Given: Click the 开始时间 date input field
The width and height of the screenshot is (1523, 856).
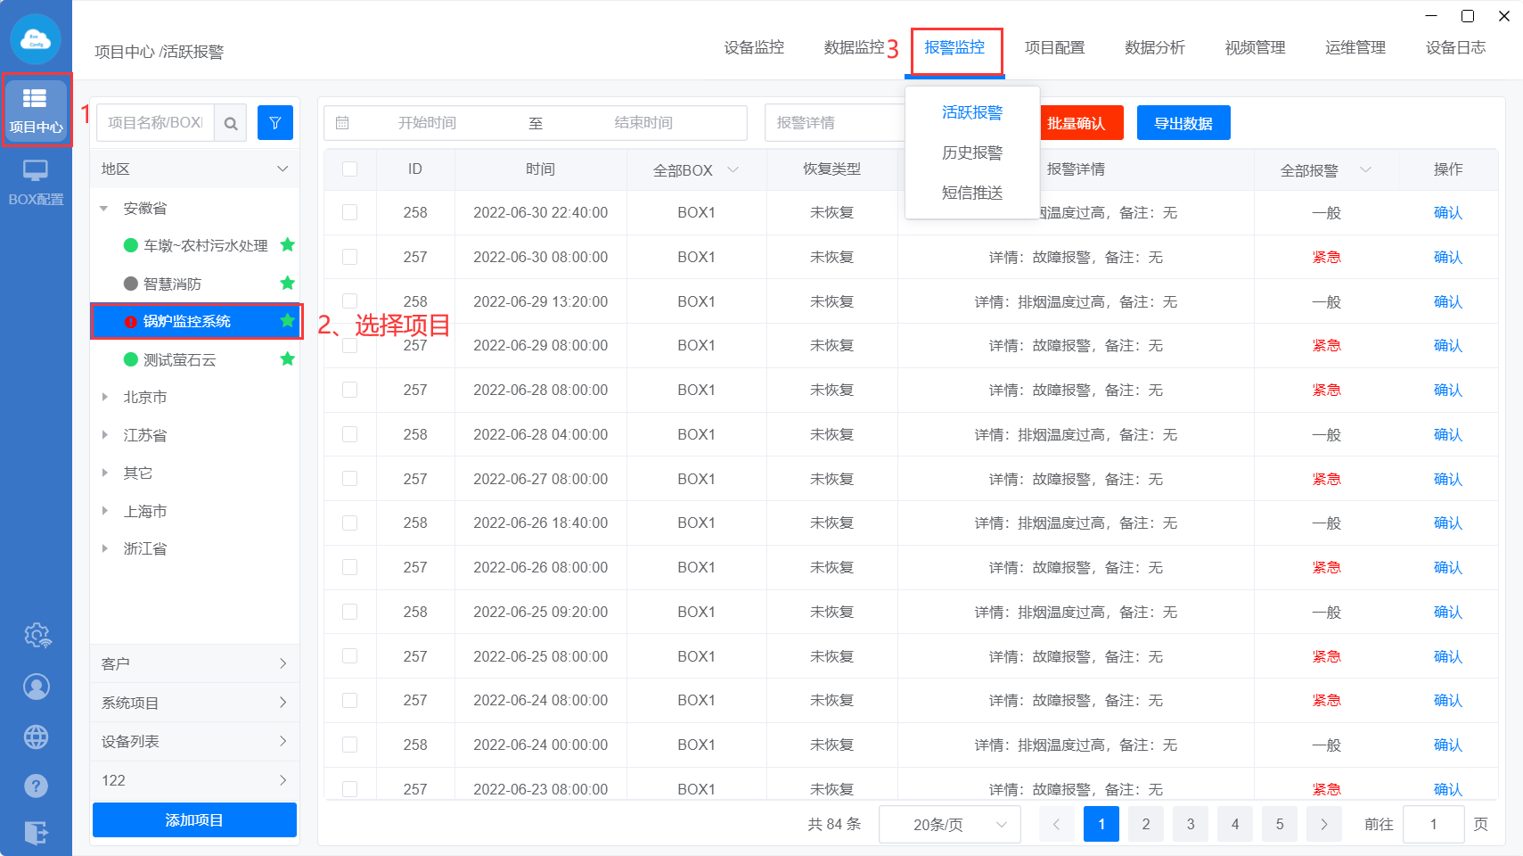Looking at the screenshot, I should (427, 123).
